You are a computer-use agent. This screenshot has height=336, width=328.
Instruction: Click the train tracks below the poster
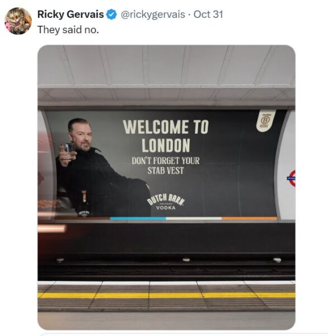coord(166,270)
